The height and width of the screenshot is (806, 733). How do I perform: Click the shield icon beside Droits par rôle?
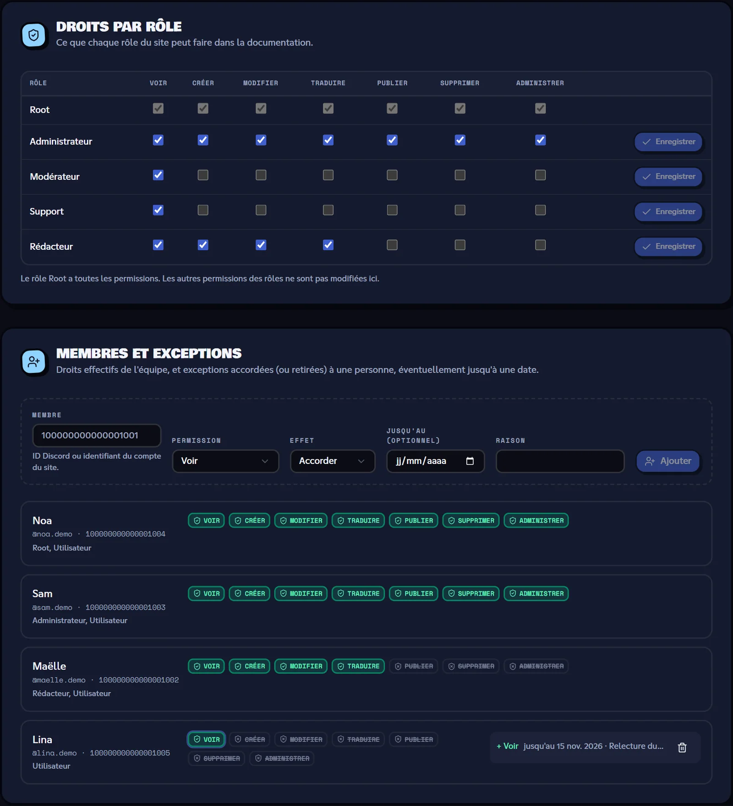pyautogui.click(x=34, y=35)
